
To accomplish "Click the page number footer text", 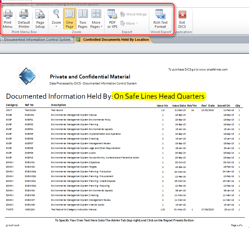I will point(237,225).
